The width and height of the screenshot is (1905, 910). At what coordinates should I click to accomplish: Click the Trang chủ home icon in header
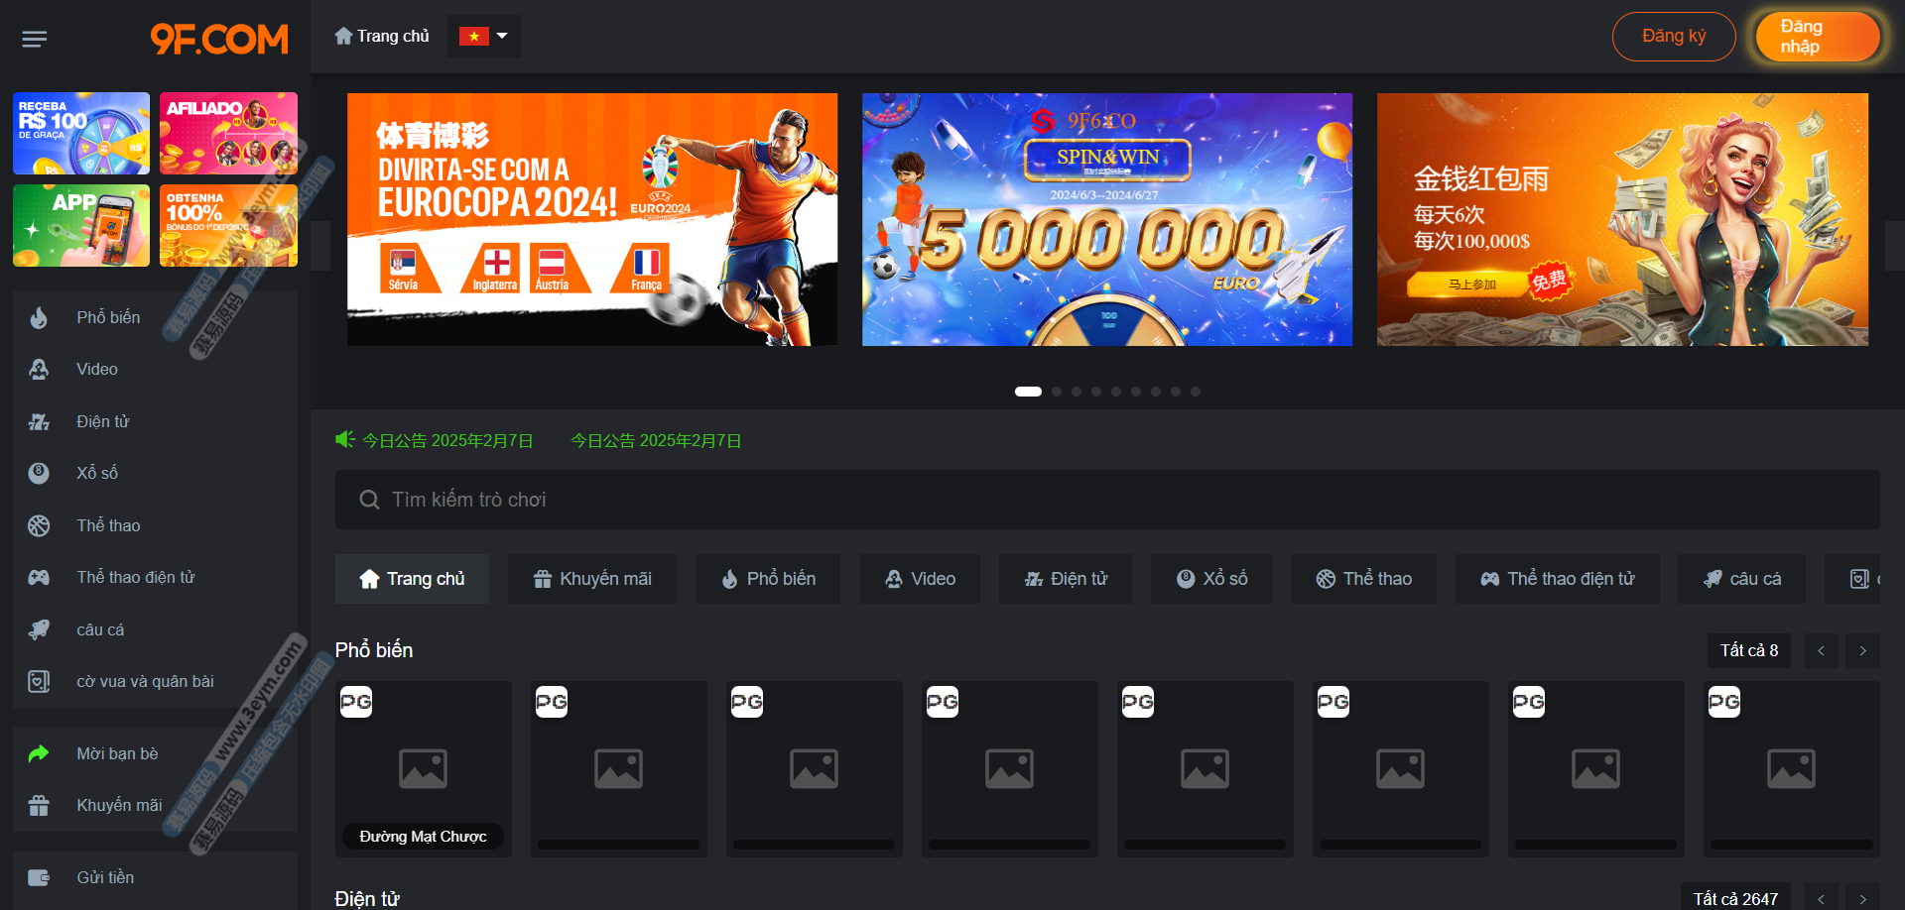click(343, 37)
